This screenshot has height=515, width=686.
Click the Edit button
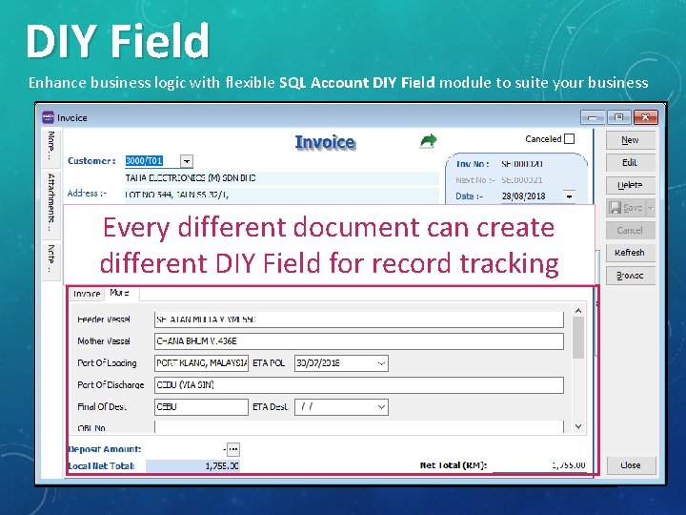[630, 162]
